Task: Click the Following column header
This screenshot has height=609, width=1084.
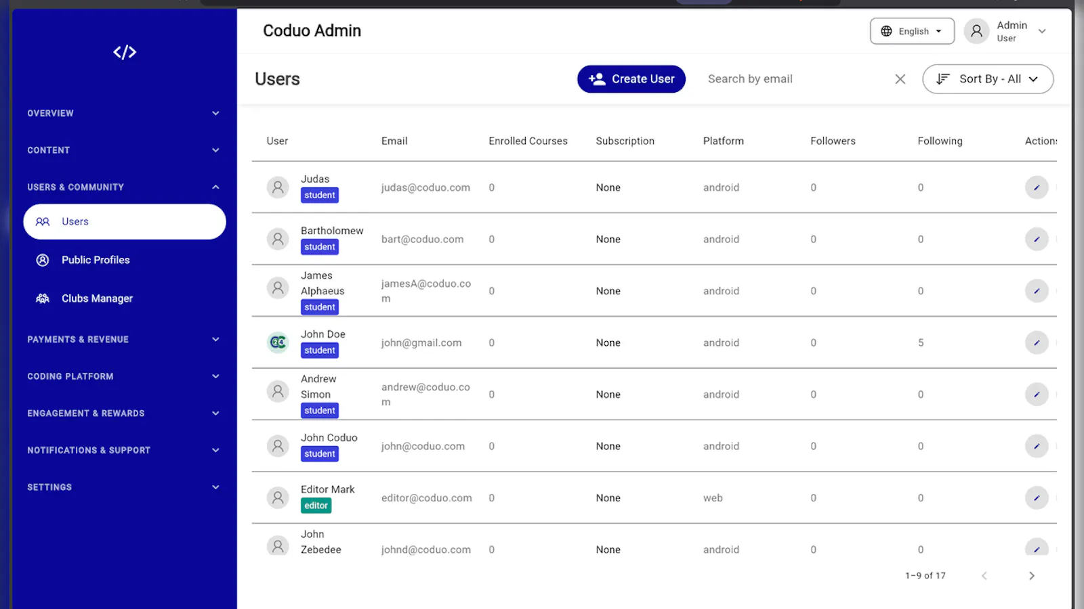Action: click(940, 141)
